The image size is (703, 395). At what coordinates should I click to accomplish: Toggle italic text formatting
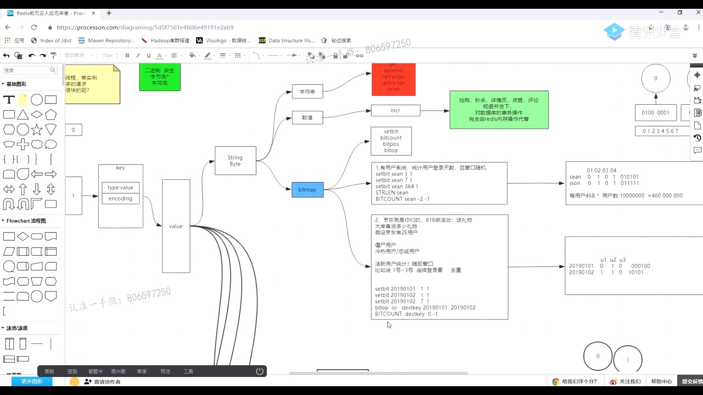(x=138, y=55)
